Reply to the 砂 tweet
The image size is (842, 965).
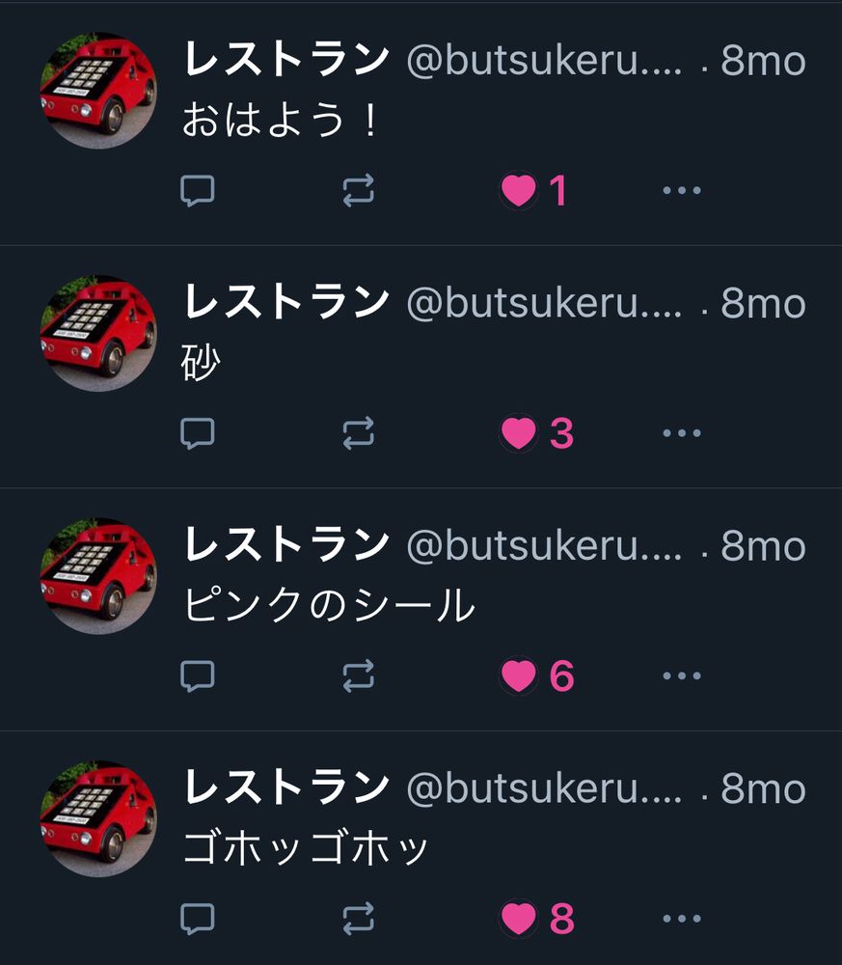(x=198, y=433)
